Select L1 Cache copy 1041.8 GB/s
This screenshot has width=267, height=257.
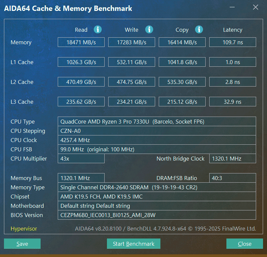click(182, 62)
